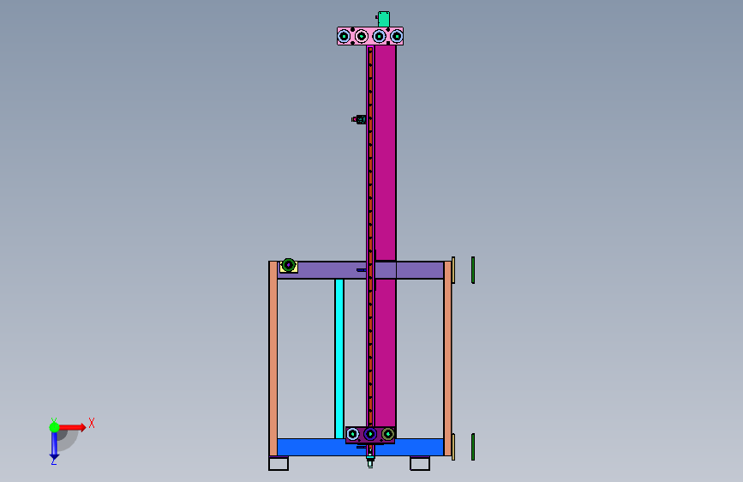Select the left foot block under frame
The height and width of the screenshot is (482, 743).
pyautogui.click(x=279, y=463)
